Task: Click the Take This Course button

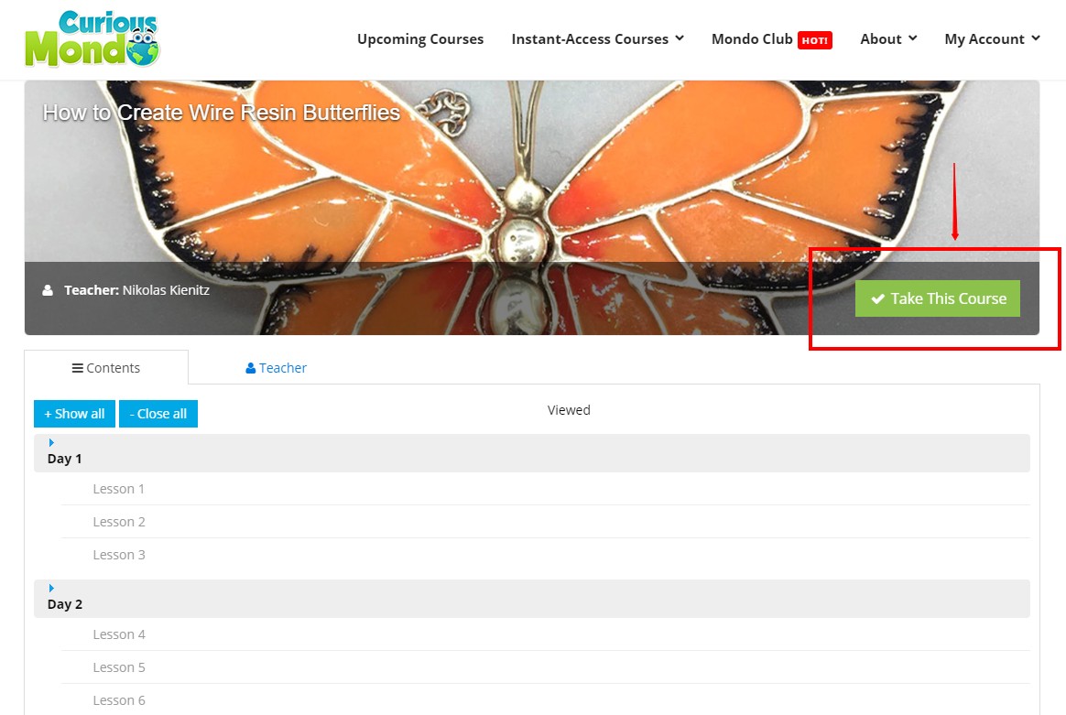Action: pos(938,298)
